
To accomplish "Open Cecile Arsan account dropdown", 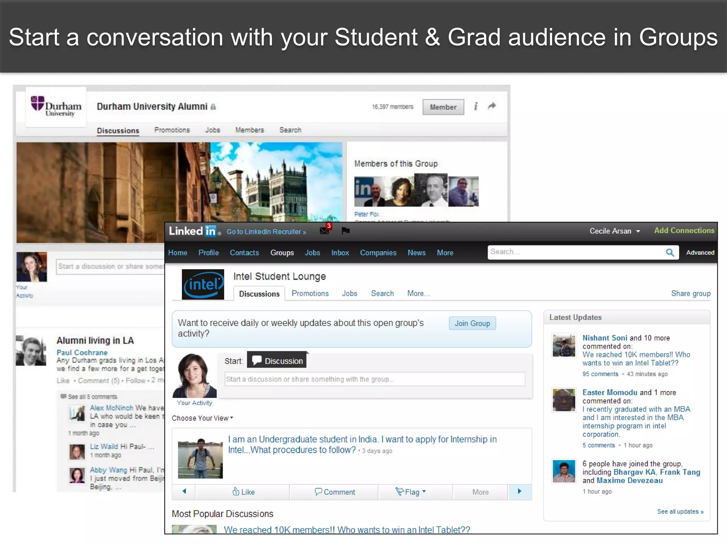I will [615, 231].
